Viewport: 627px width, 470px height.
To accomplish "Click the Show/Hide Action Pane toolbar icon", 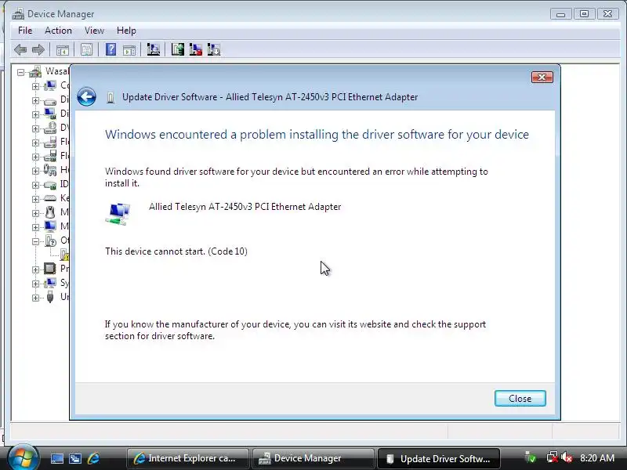I will [129, 50].
